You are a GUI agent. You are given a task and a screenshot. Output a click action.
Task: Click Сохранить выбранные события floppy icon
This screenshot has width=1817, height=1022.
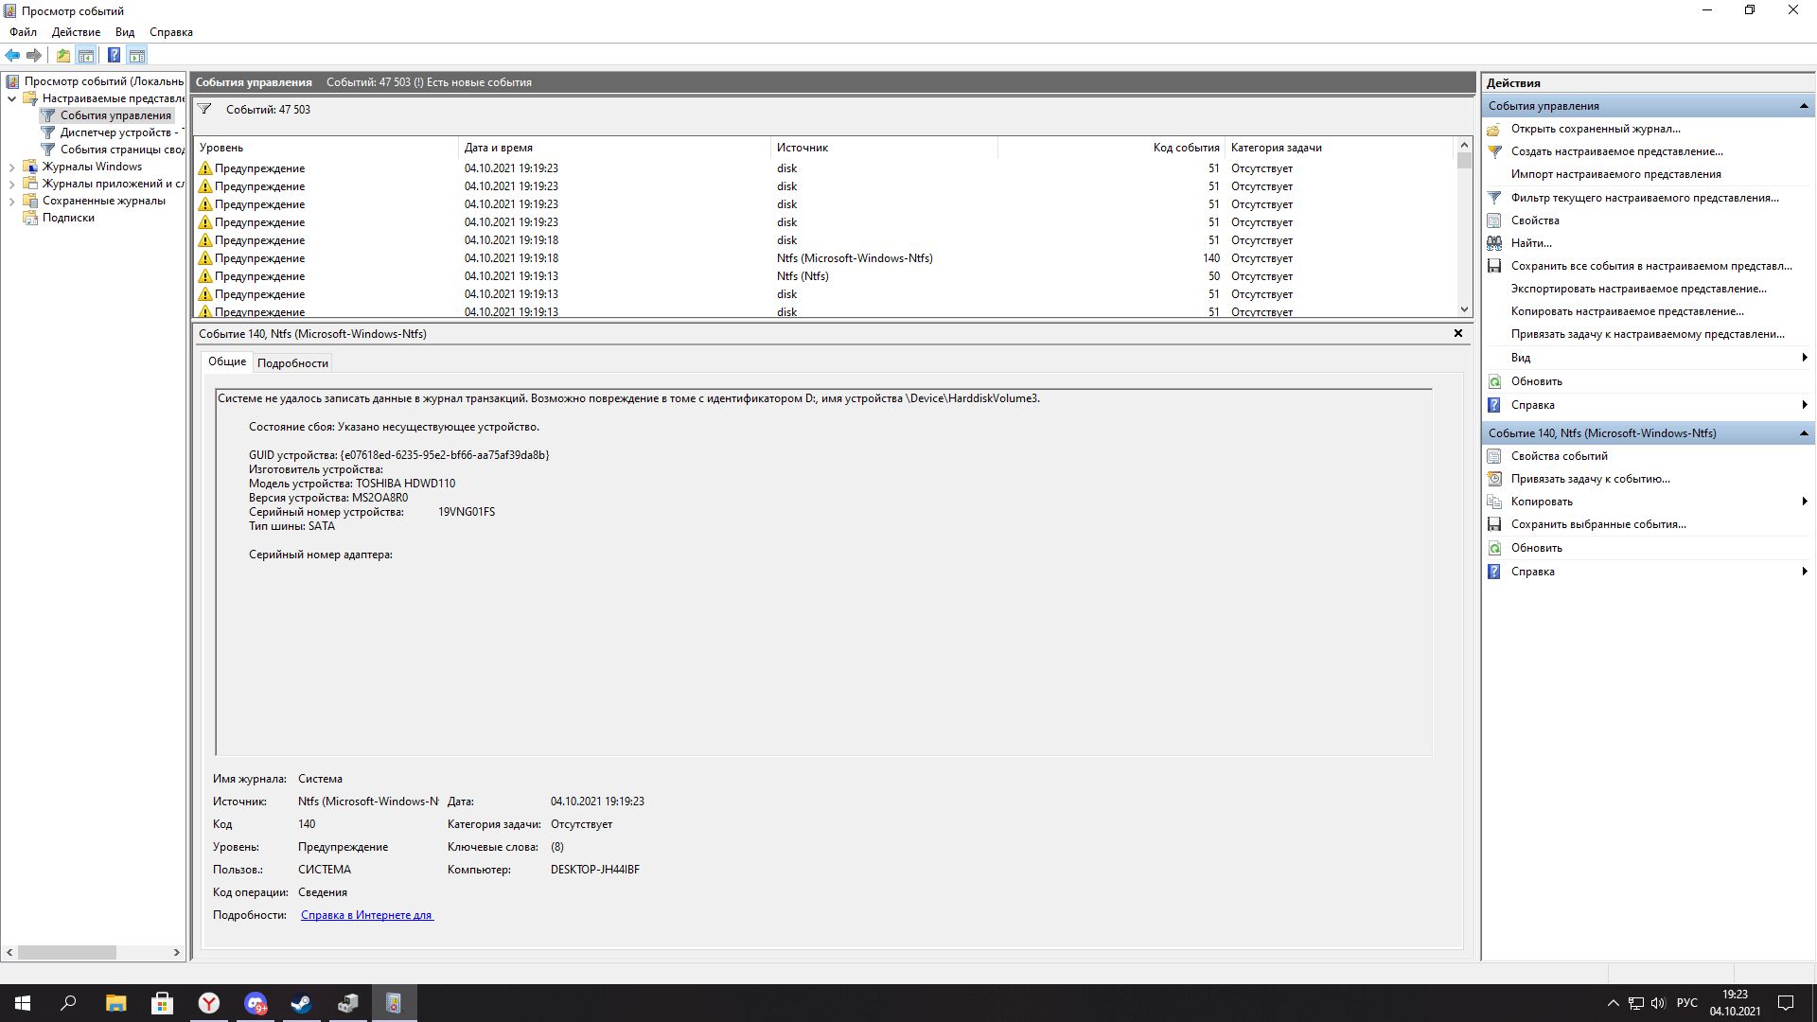point(1494,524)
